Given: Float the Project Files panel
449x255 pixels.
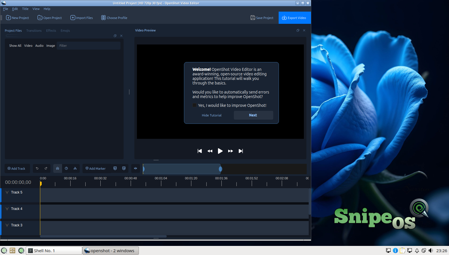Looking at the screenshot, I should click(x=115, y=36).
